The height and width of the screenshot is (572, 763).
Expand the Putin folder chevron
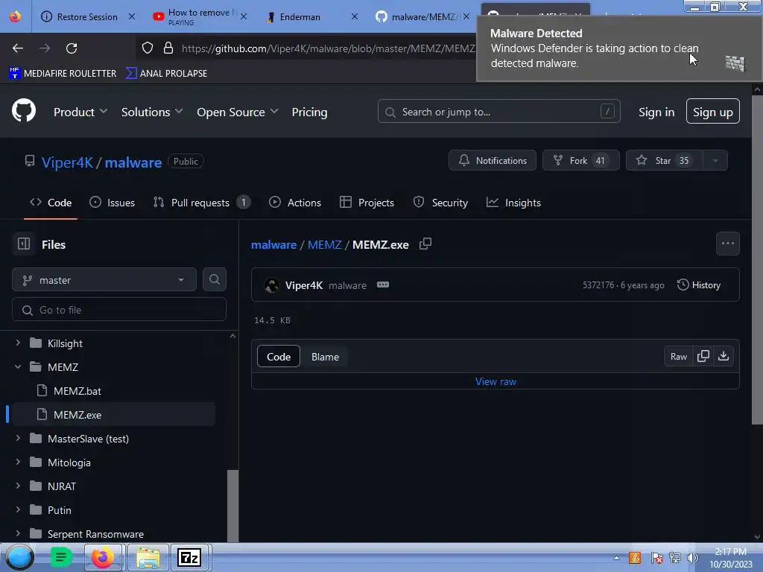point(18,509)
